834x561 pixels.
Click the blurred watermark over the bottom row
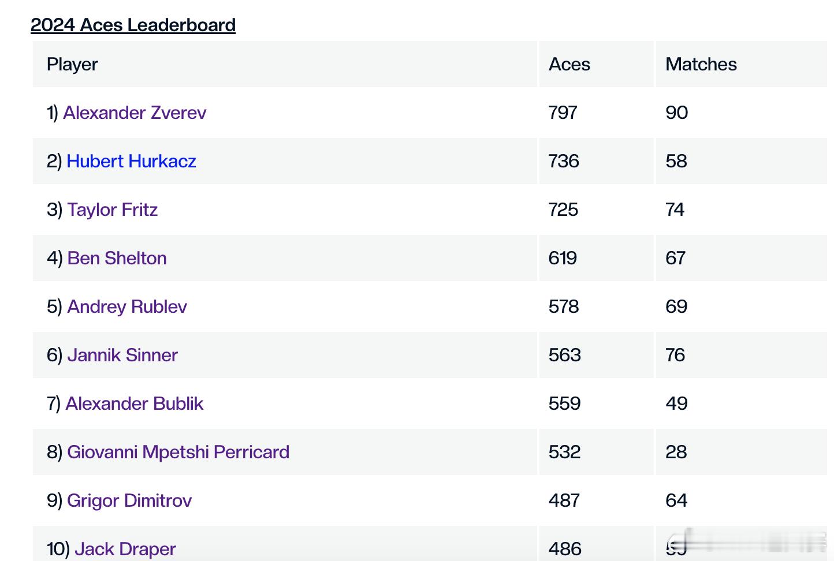click(x=751, y=543)
